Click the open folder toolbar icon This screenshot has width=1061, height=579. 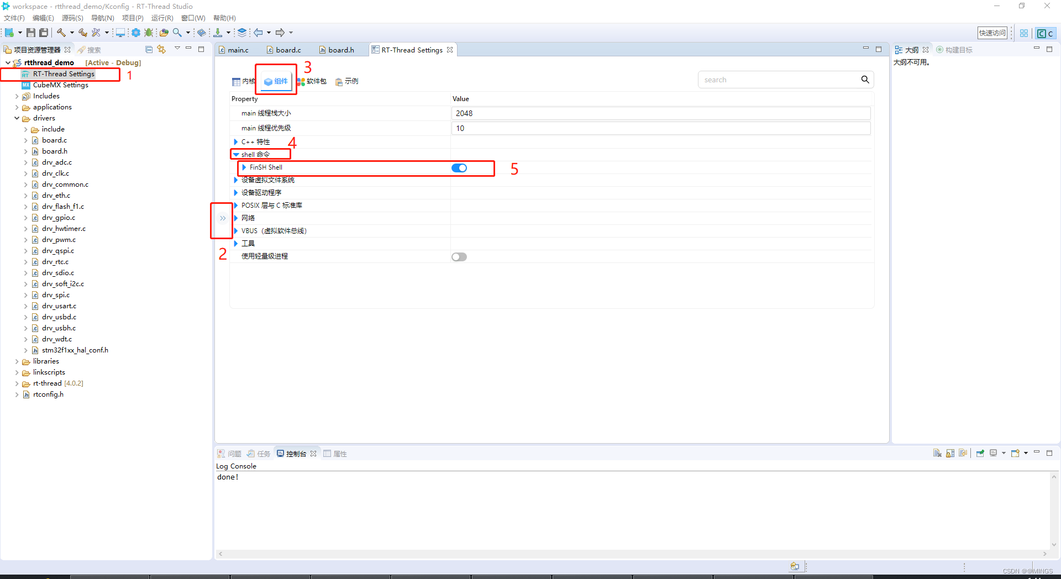coord(164,33)
